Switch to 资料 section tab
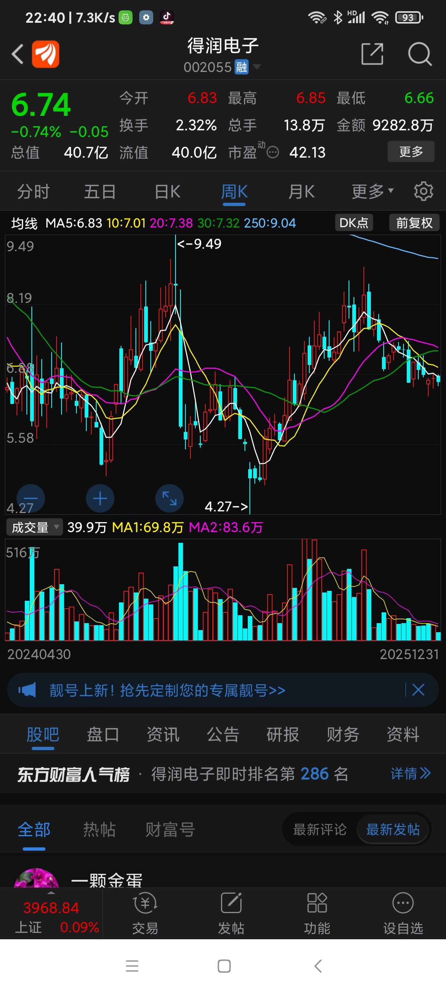This screenshot has height=993, width=446. (x=403, y=734)
